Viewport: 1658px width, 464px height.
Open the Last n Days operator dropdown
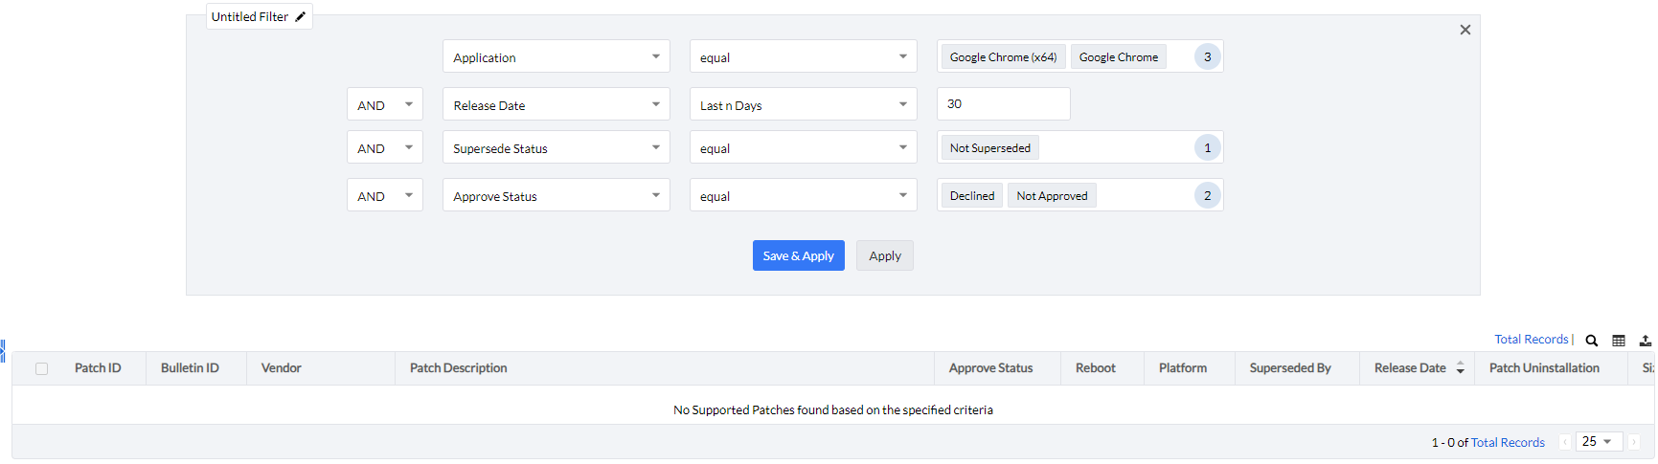click(803, 104)
